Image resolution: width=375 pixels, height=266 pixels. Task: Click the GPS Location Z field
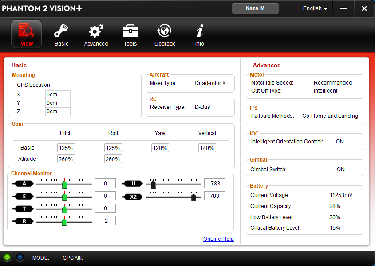tap(58, 112)
